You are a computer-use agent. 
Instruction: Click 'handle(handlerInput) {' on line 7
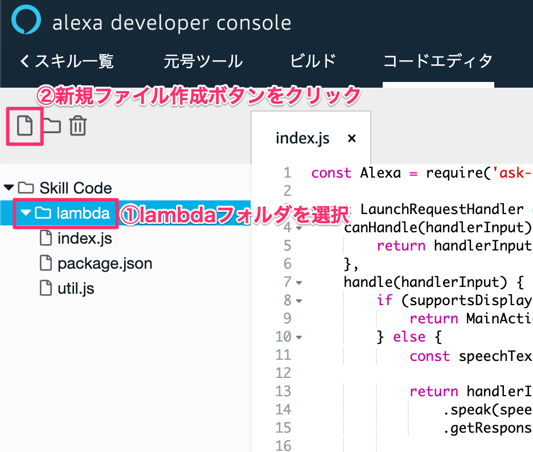click(433, 282)
